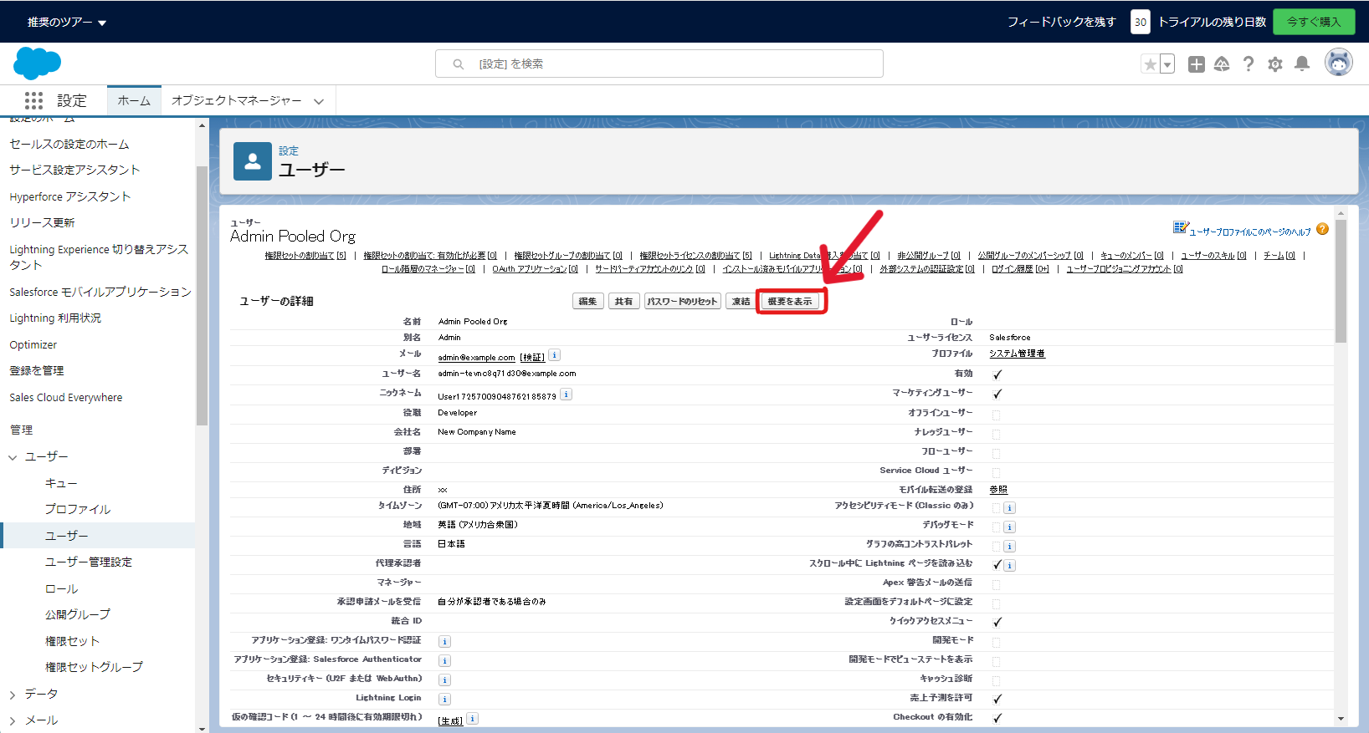Collapse the ユーザー section in sidebar
1369x733 pixels.
13,457
